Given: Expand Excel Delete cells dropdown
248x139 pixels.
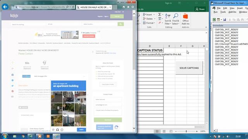Looking at the screenshot, I should click(x=155, y=19).
